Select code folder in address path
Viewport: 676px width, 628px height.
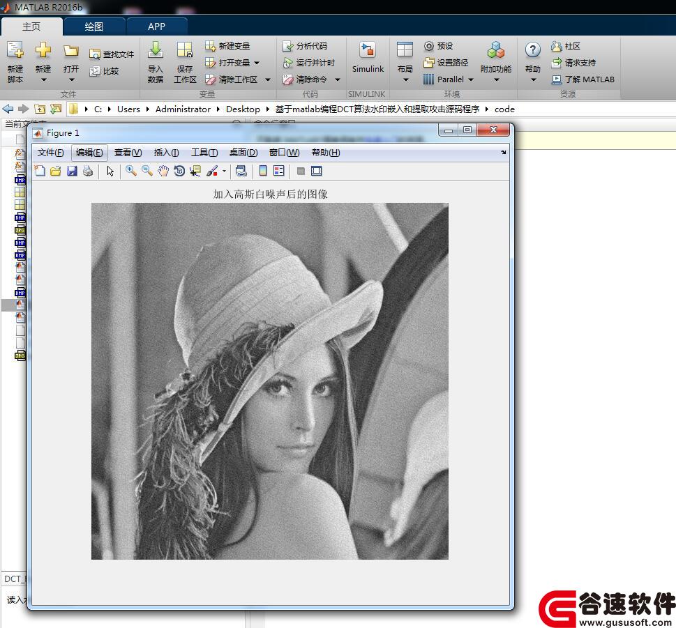[x=504, y=109]
